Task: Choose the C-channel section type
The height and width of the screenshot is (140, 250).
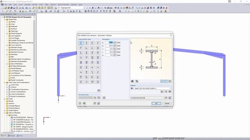Action: click(x=81, y=53)
